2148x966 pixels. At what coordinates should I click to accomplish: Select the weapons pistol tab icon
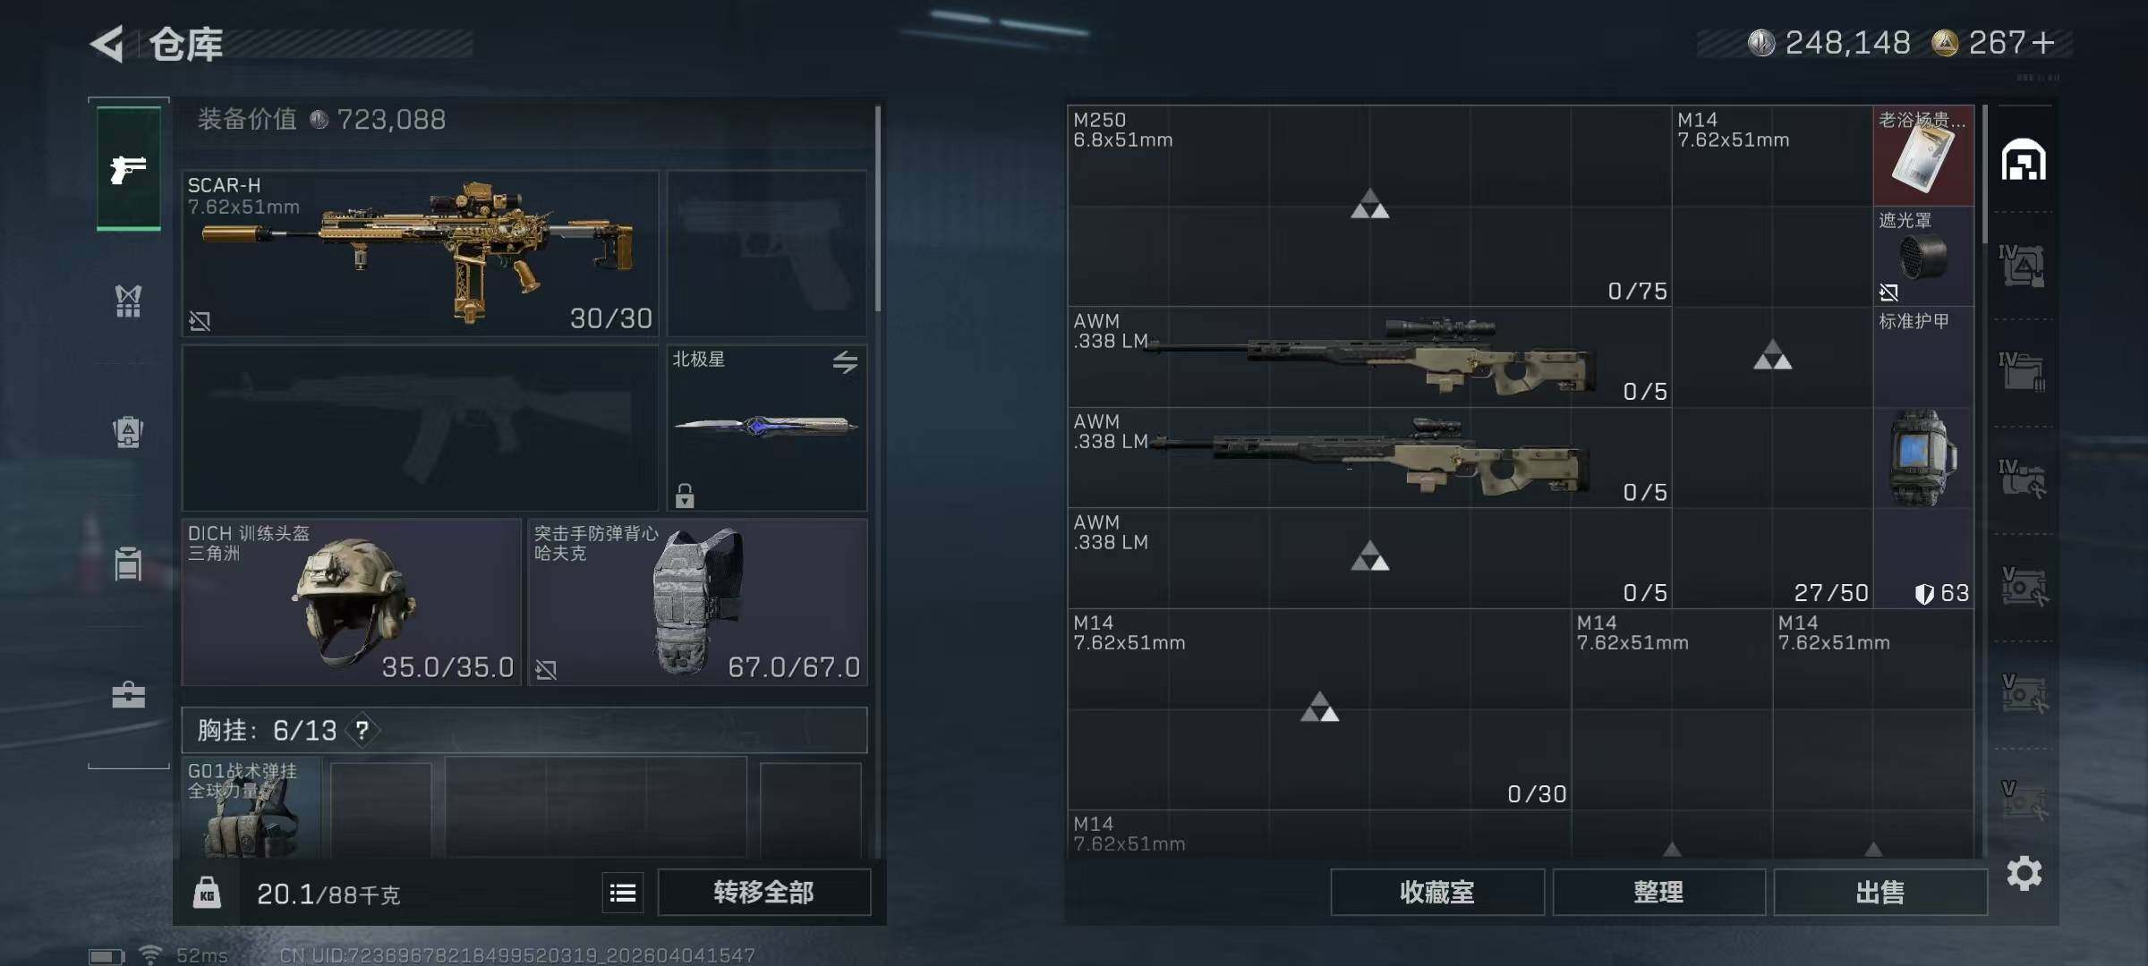[x=128, y=168]
